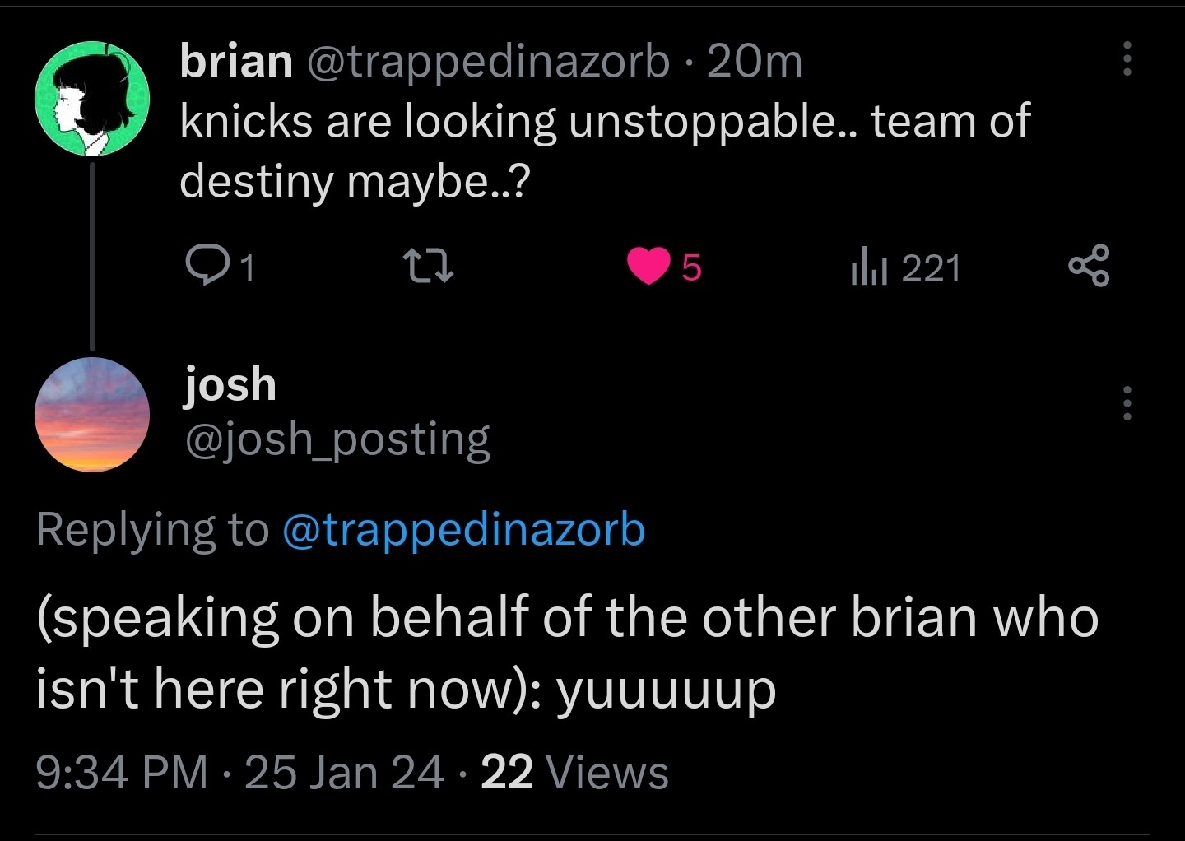Screen dimensions: 1185x841
Task: Click "22 Views" on josh's reply
Action: click(x=574, y=773)
